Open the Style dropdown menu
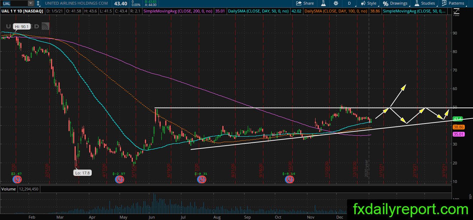This screenshot has height=220, width=473. [x=369, y=3]
